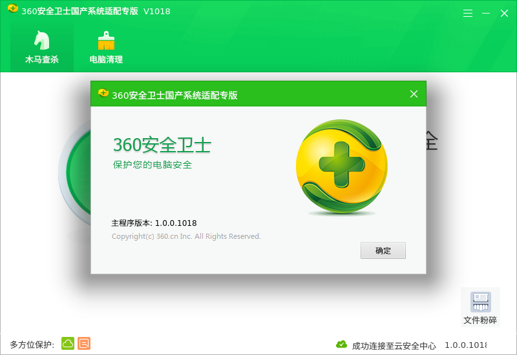
Task: Click the V1018 version label in title
Action: (x=157, y=11)
